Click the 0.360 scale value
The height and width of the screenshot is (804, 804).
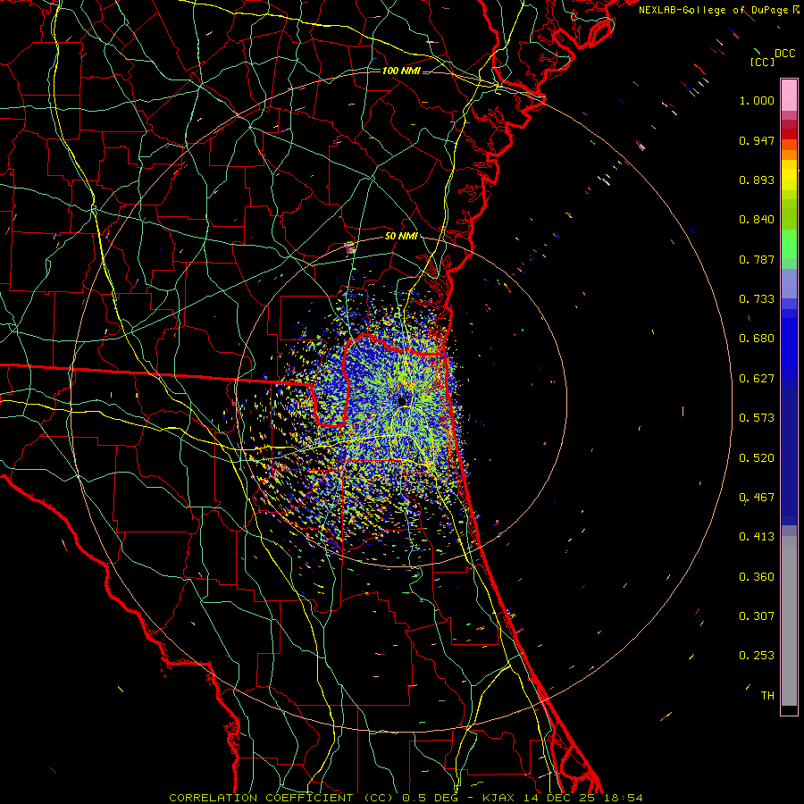[x=757, y=577]
